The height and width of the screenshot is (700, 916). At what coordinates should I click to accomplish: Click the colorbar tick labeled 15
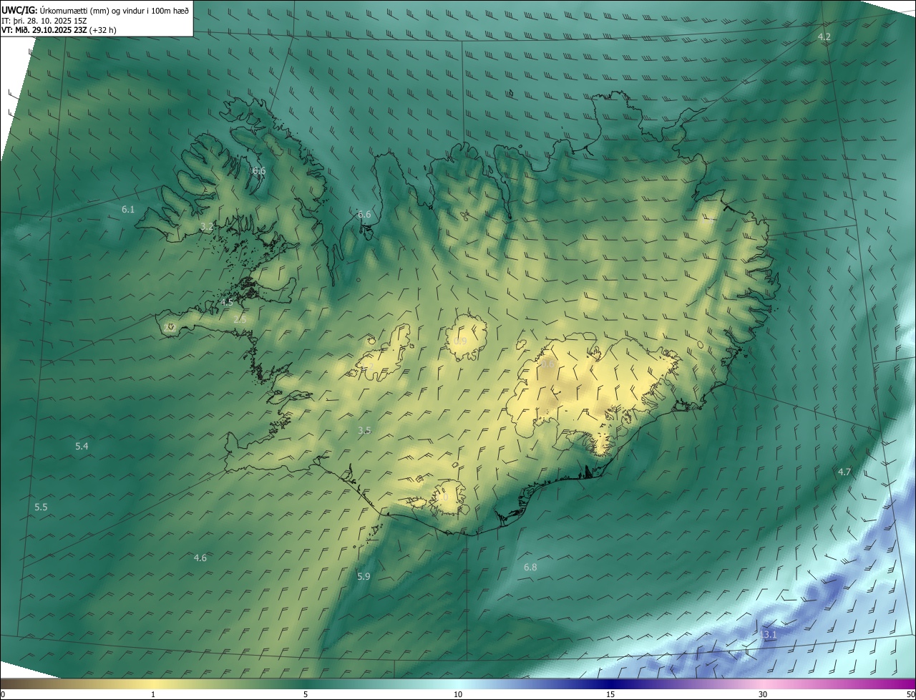pyautogui.click(x=610, y=694)
